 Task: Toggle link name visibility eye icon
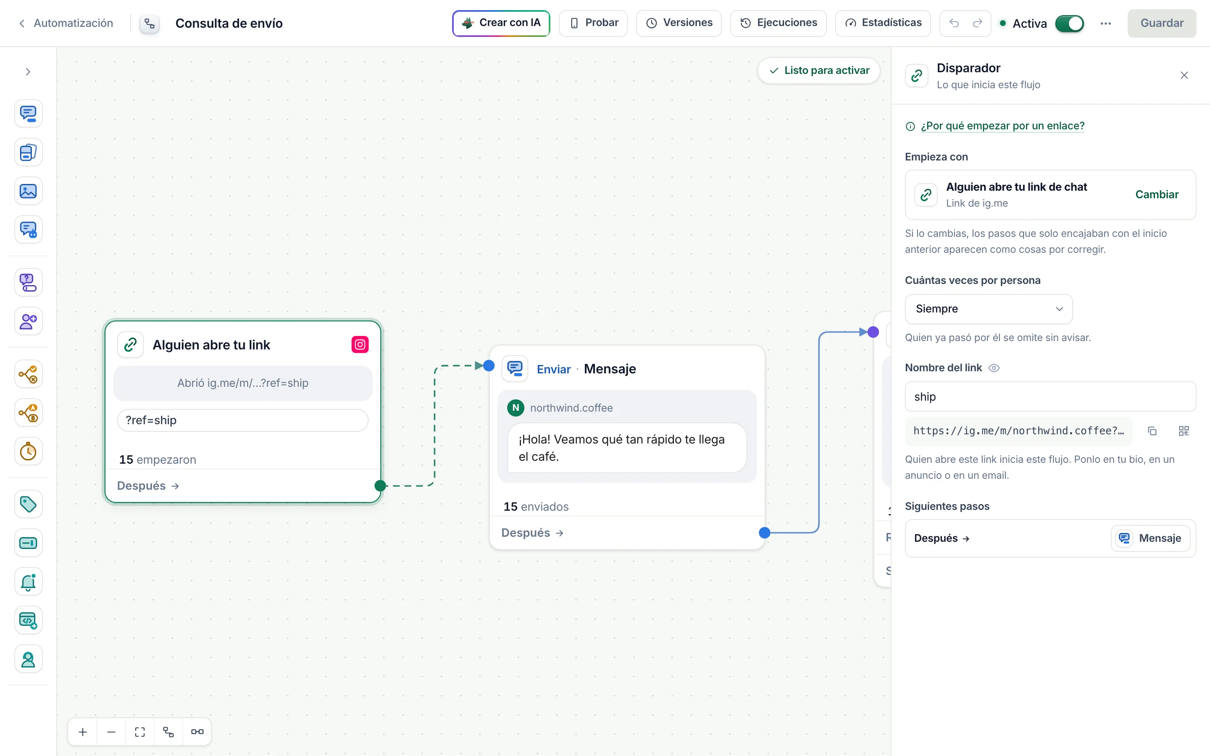point(994,368)
